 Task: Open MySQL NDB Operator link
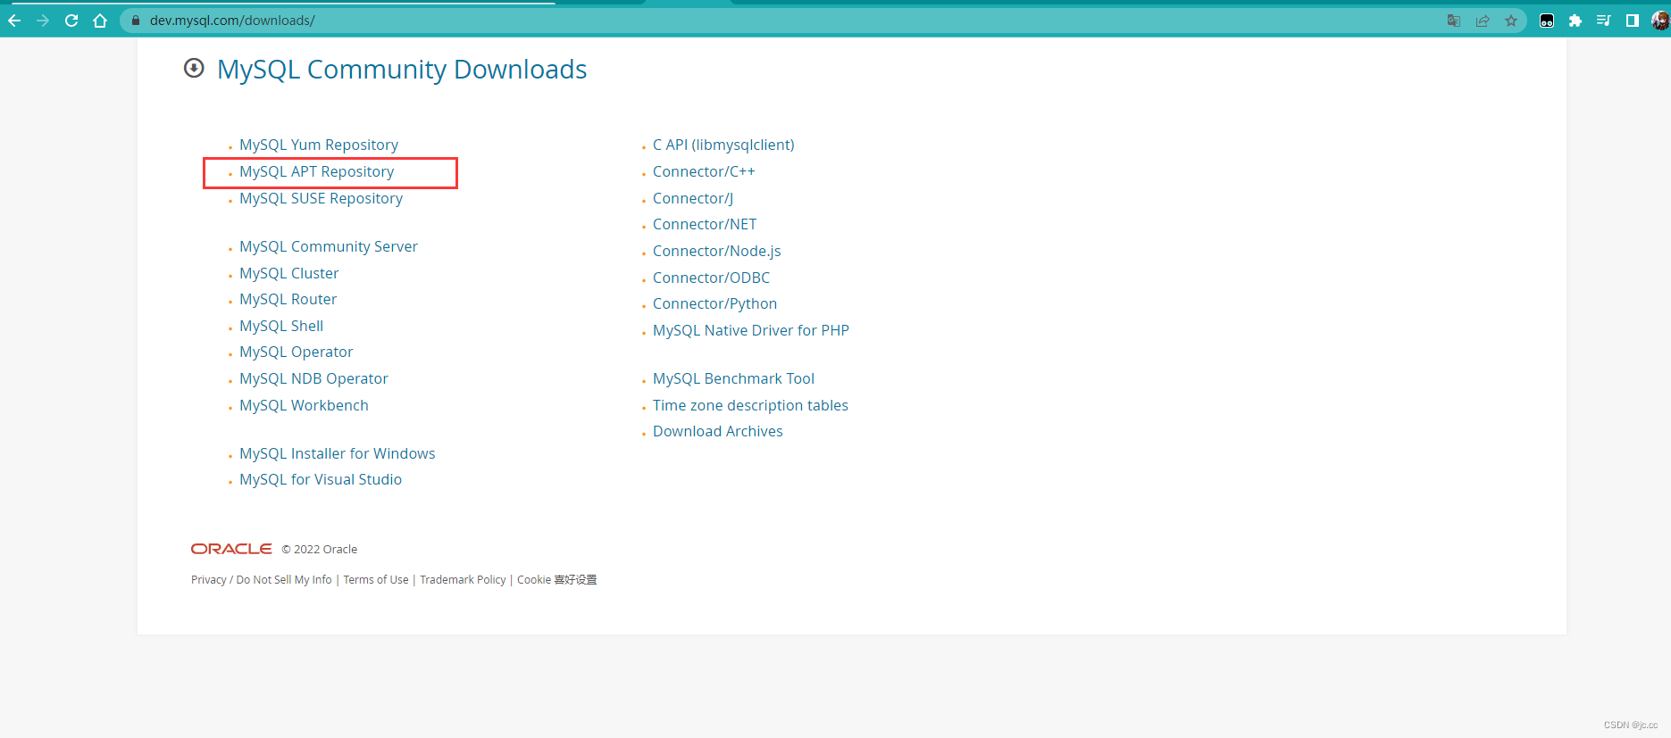(x=313, y=378)
